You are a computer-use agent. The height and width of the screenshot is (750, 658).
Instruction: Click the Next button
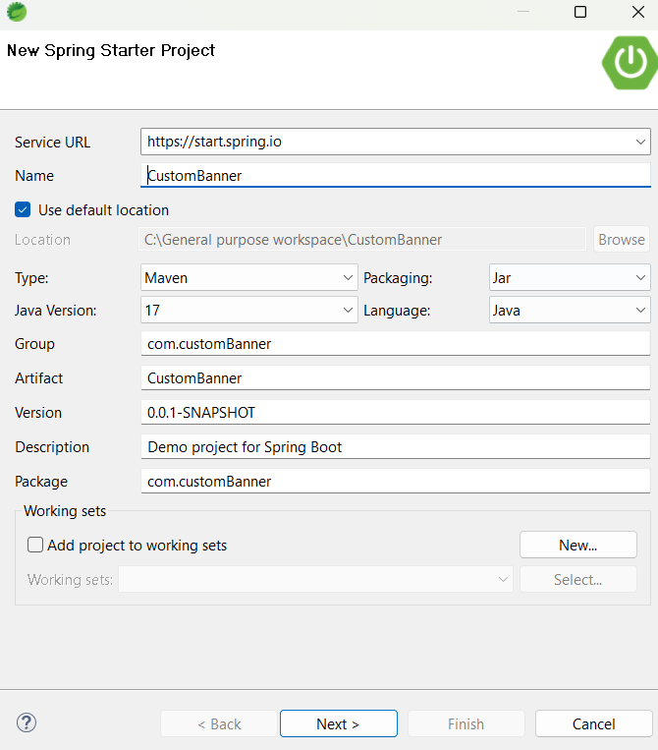click(x=338, y=723)
